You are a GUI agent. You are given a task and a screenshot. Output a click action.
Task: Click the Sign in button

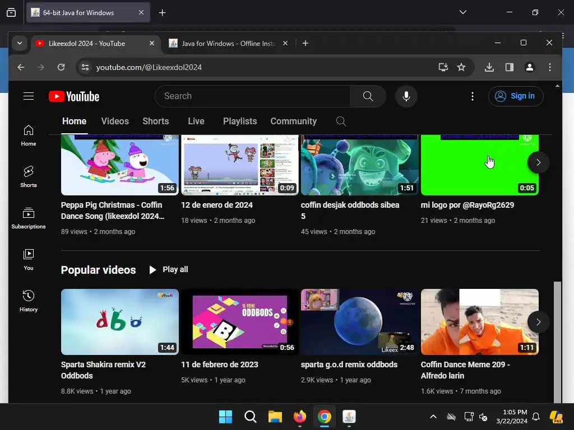click(x=516, y=96)
